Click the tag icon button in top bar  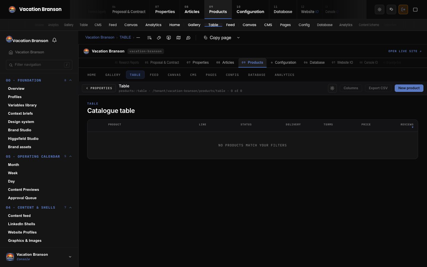tap(391, 9)
